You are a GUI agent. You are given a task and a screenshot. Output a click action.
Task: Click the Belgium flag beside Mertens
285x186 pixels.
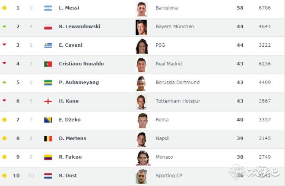[48, 138]
